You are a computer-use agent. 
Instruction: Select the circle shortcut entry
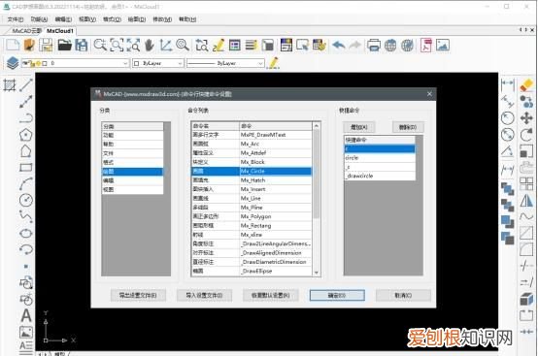coord(380,158)
